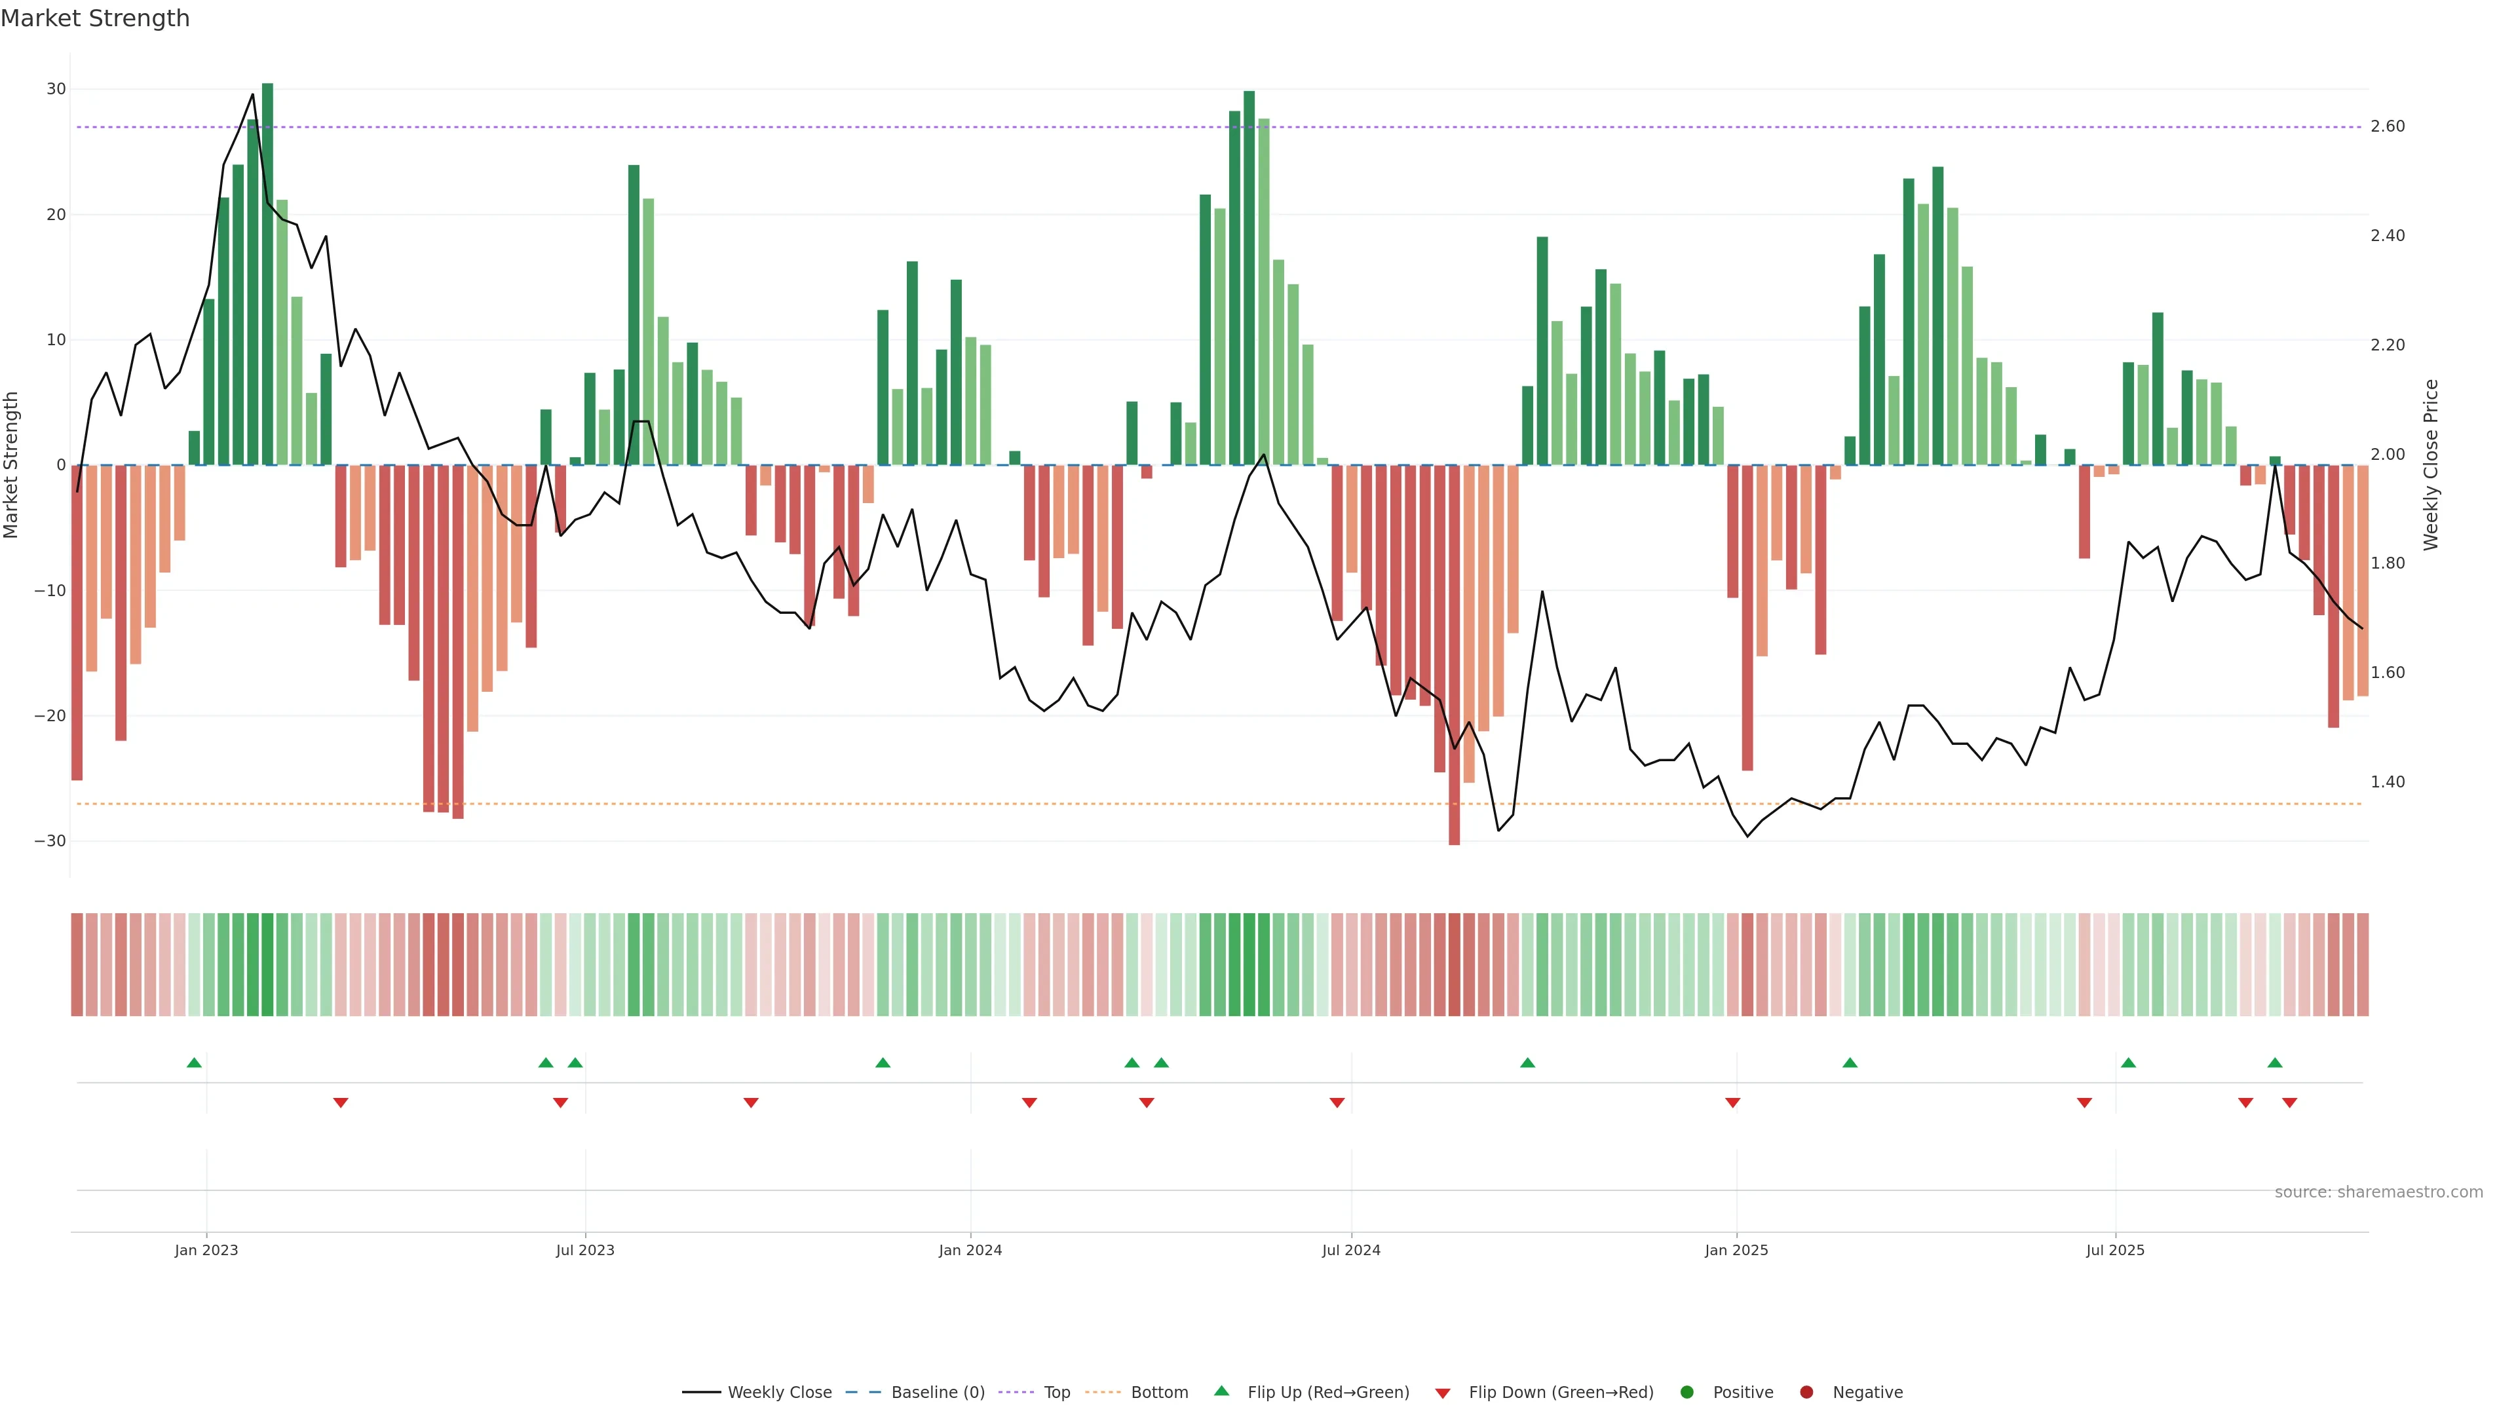Screen dimensions: 2516x1415
Task: Click the rightmost green Flip Up triangle marker
Action: click(x=2275, y=1063)
